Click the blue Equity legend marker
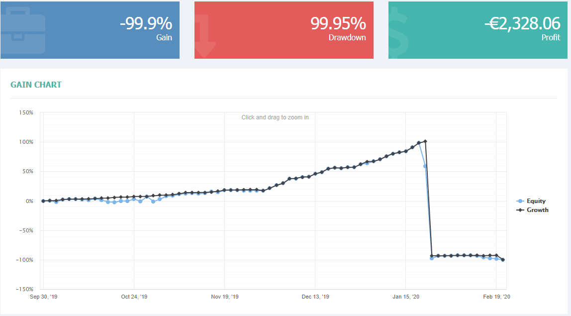 pos(520,201)
